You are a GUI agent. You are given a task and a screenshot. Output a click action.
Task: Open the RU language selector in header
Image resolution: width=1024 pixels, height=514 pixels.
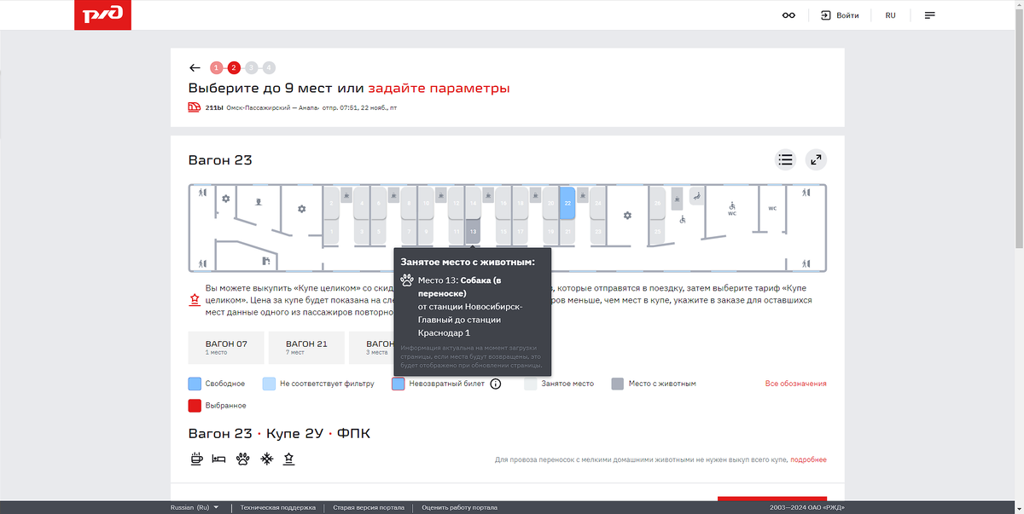(x=890, y=14)
